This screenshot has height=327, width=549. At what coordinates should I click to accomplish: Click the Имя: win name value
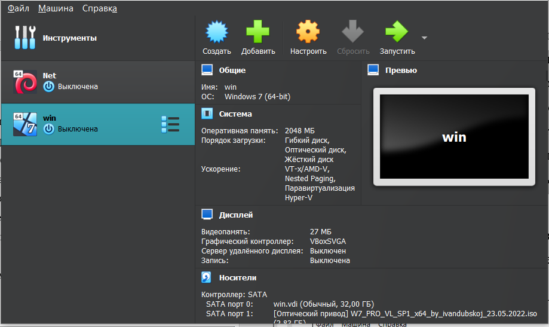[x=231, y=87]
